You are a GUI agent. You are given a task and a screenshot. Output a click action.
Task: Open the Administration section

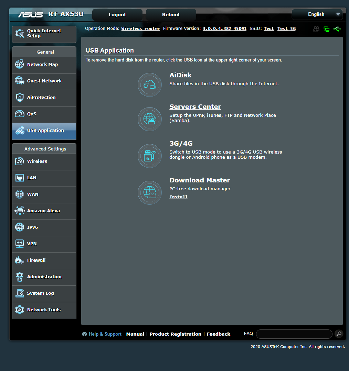click(x=44, y=277)
